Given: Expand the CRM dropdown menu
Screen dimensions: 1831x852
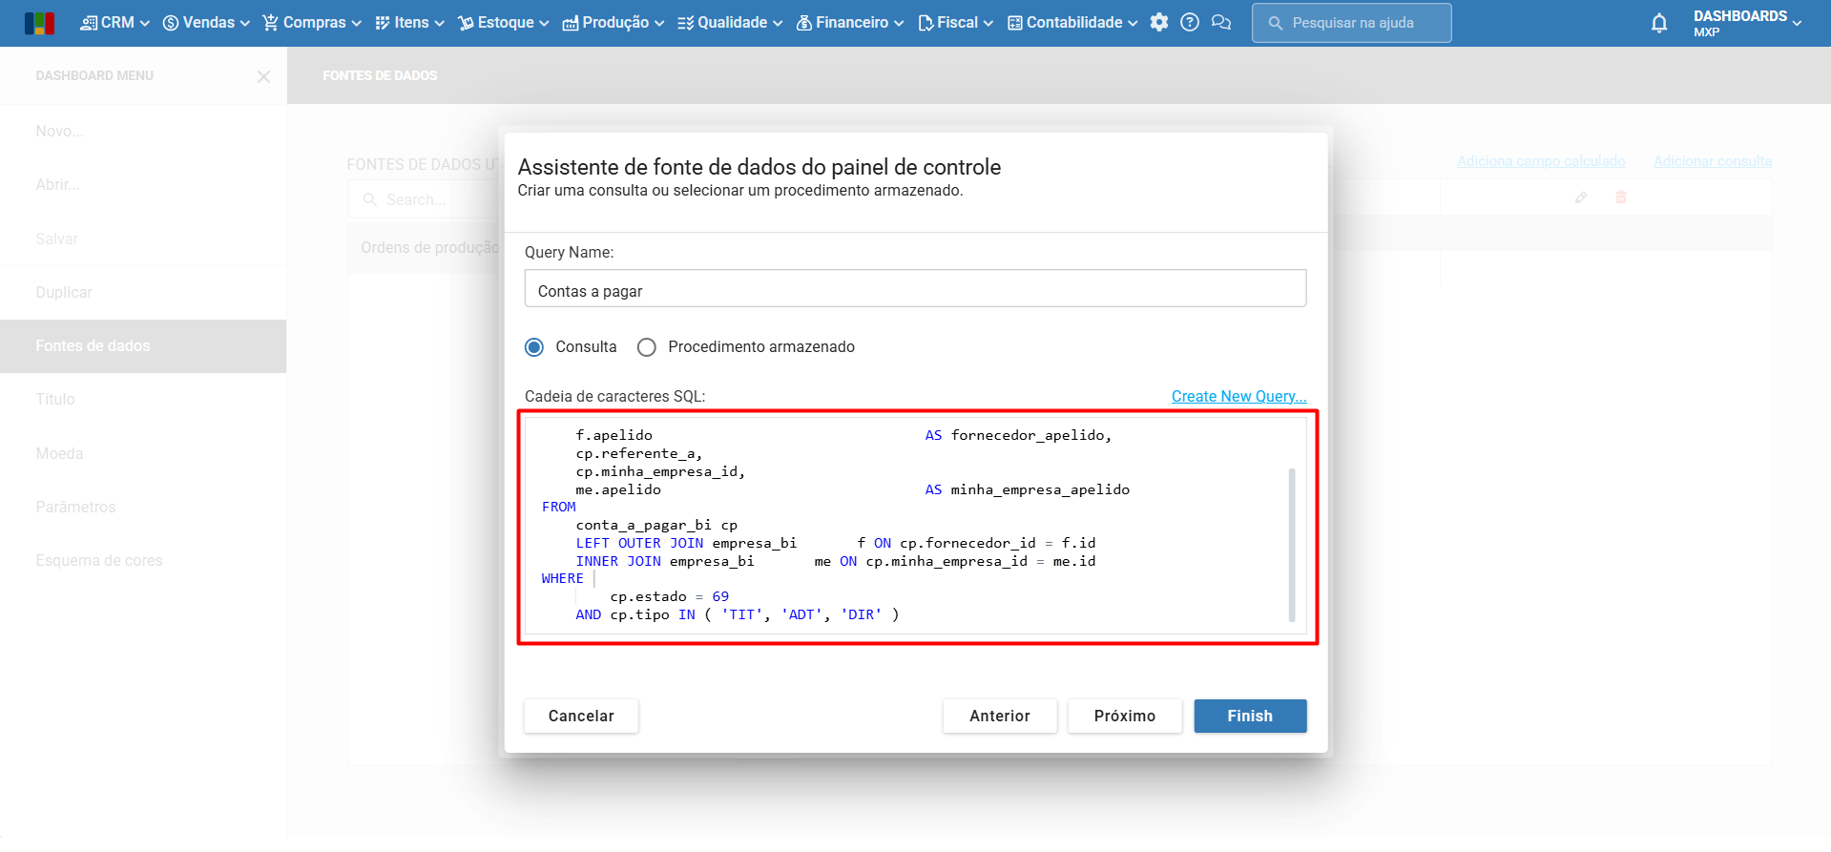Looking at the screenshot, I should (x=115, y=23).
